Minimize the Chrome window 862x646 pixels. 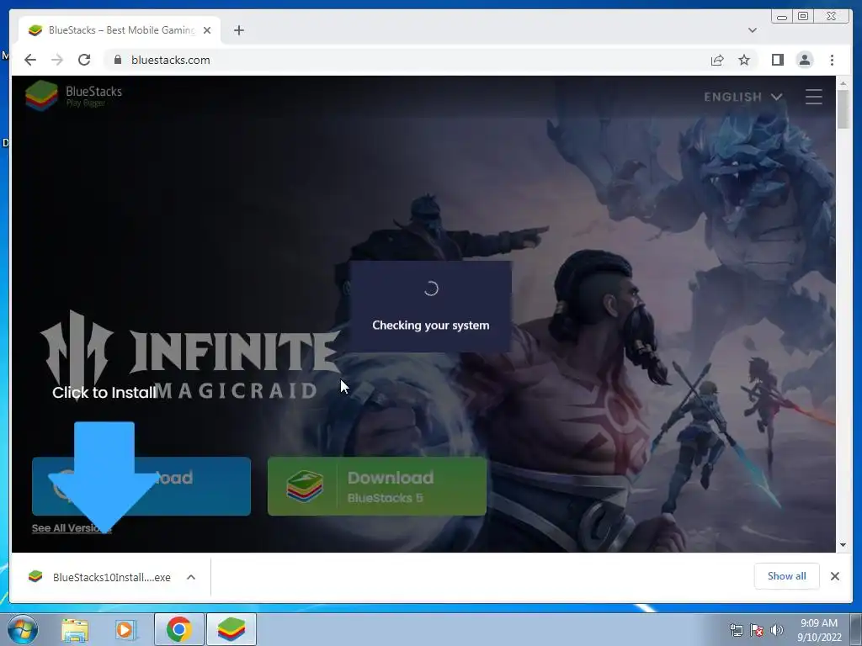[x=782, y=17]
